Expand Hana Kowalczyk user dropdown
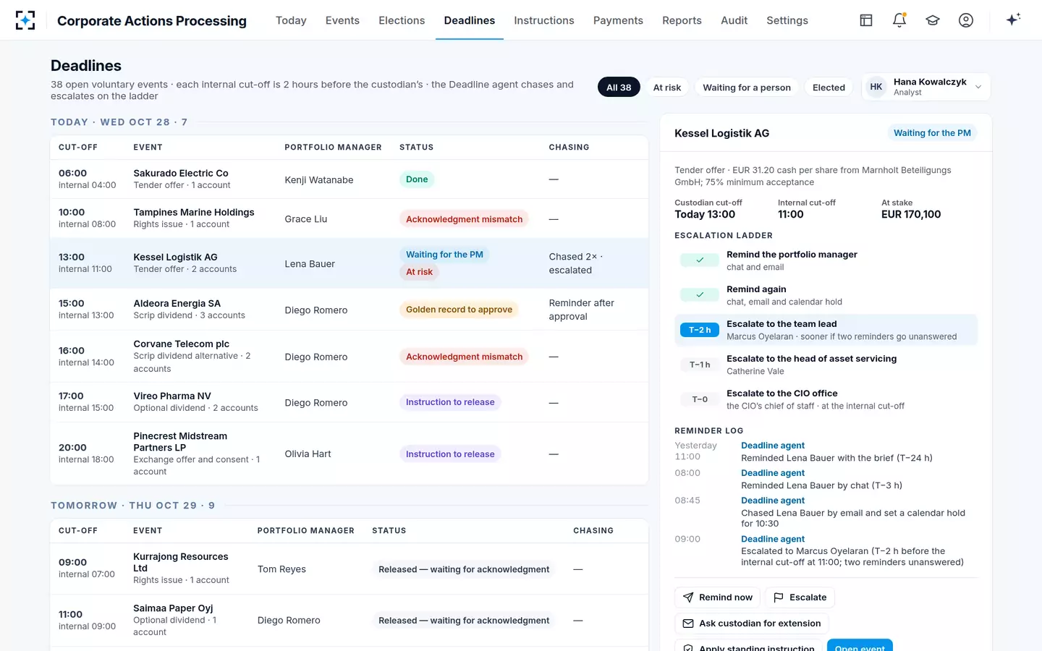 [x=926, y=87]
